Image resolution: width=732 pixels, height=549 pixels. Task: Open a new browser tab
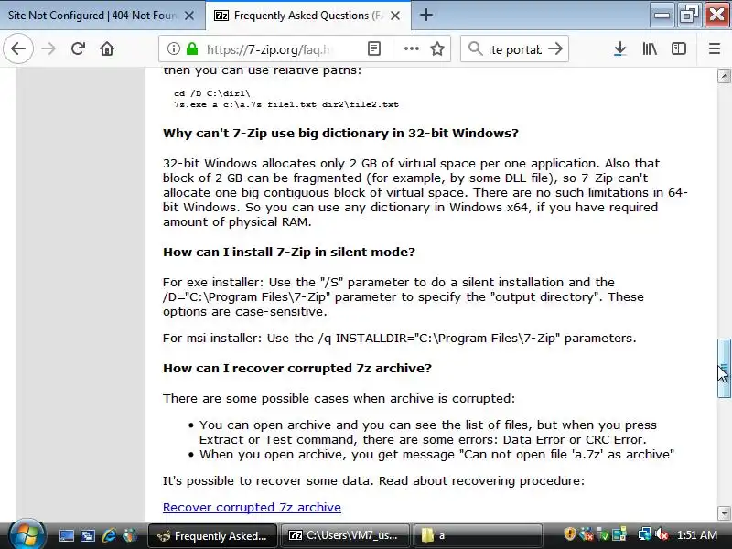coord(425,16)
